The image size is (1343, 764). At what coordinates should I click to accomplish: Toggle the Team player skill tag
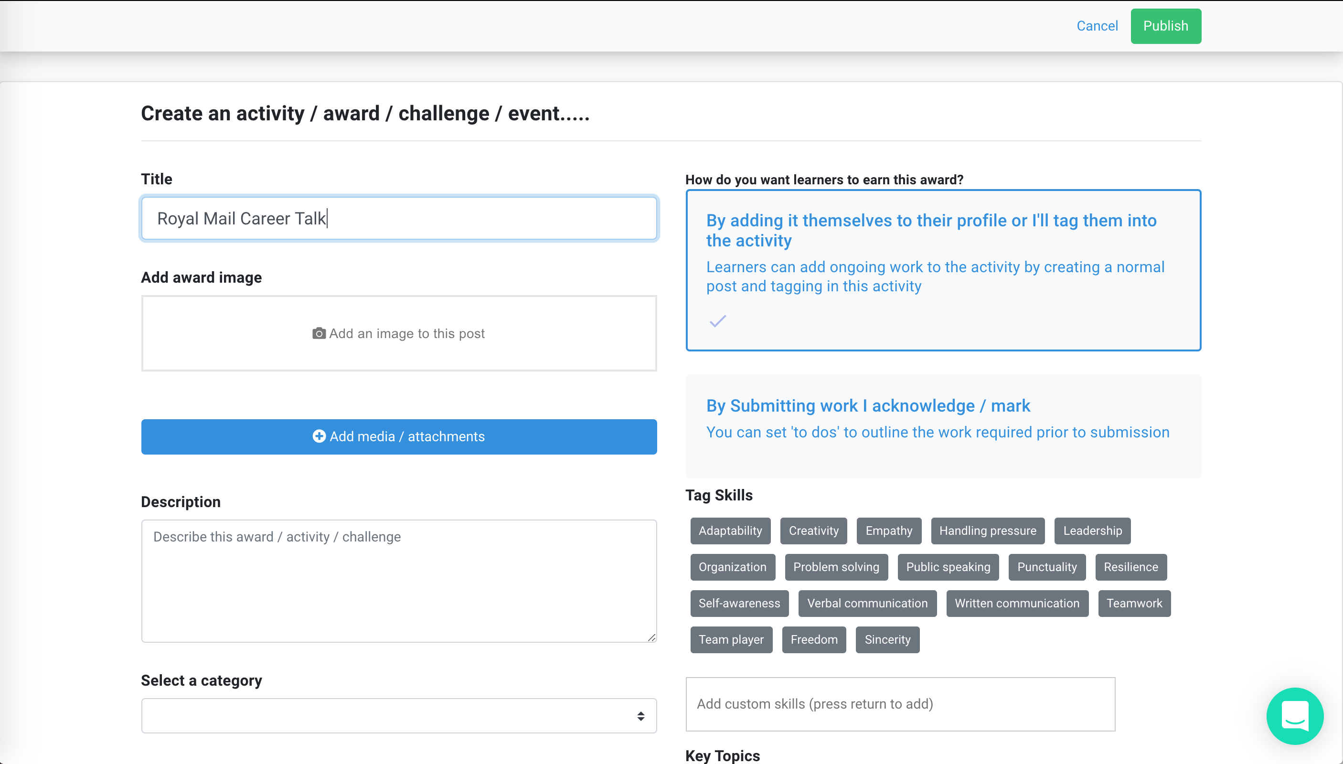(x=731, y=639)
